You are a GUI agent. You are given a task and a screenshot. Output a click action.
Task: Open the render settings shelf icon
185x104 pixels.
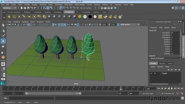click(100, 17)
